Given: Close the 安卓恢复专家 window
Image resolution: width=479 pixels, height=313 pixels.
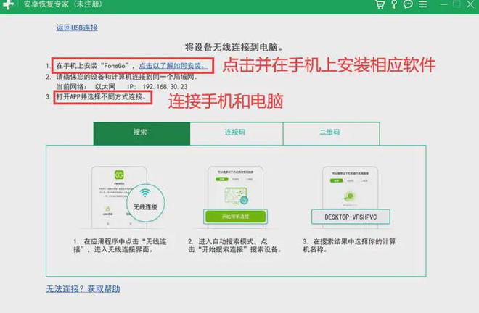Looking at the screenshot, I should tap(471, 4).
